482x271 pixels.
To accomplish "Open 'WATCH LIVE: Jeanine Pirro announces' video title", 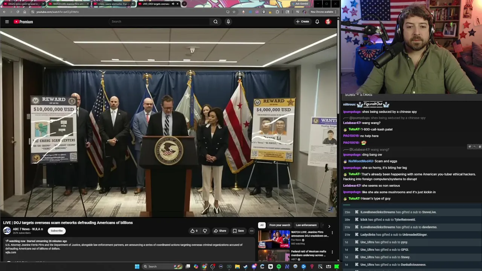I will [310, 234].
